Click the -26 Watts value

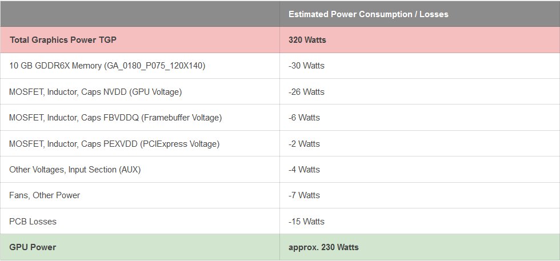(x=306, y=92)
